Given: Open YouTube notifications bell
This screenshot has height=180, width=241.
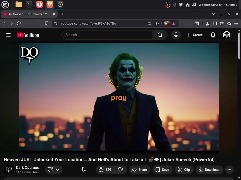Looking at the screenshot, I should click(213, 35).
